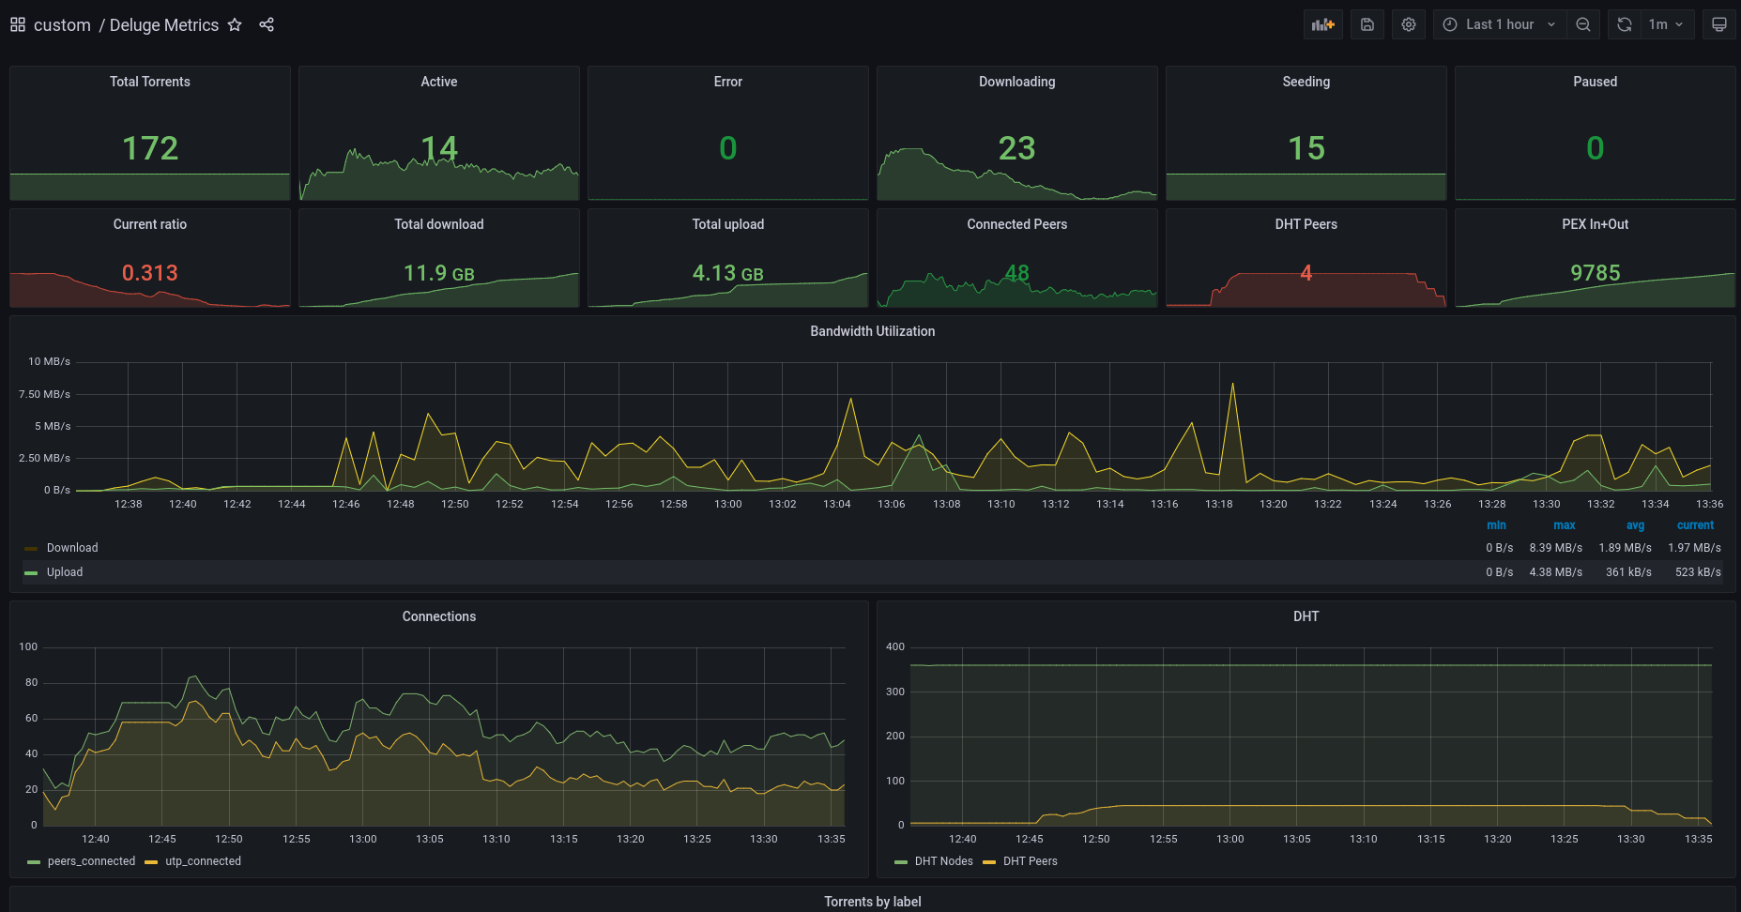The image size is (1741, 912).
Task: Sort legend by max column
Action: [1565, 525]
